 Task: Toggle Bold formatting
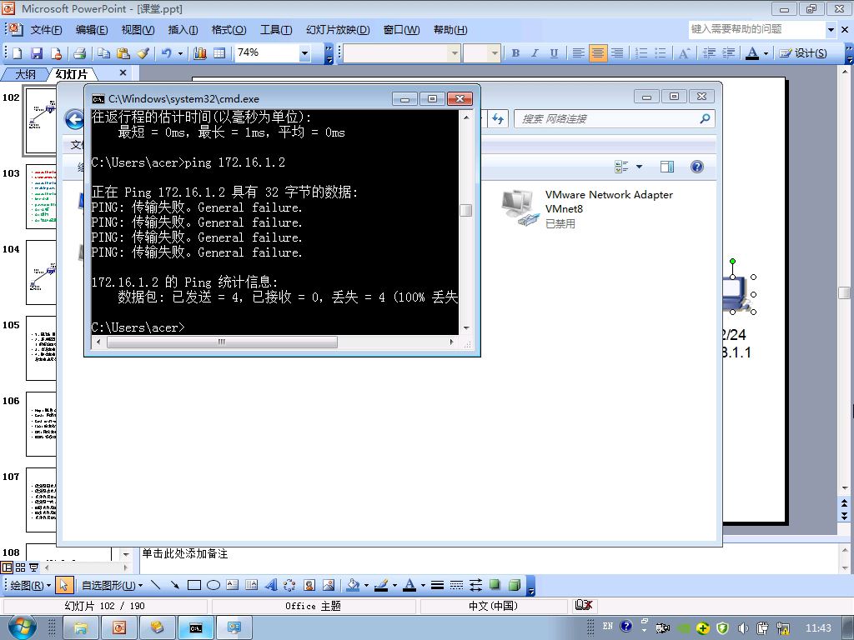(515, 52)
